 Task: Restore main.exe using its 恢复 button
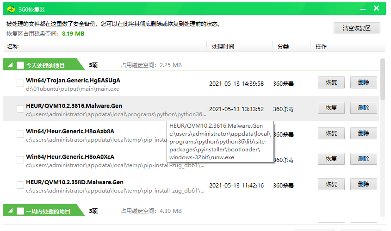coord(331,83)
